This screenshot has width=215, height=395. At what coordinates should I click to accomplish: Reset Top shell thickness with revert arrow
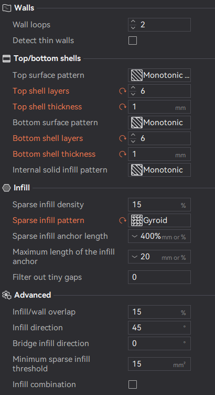(123, 107)
